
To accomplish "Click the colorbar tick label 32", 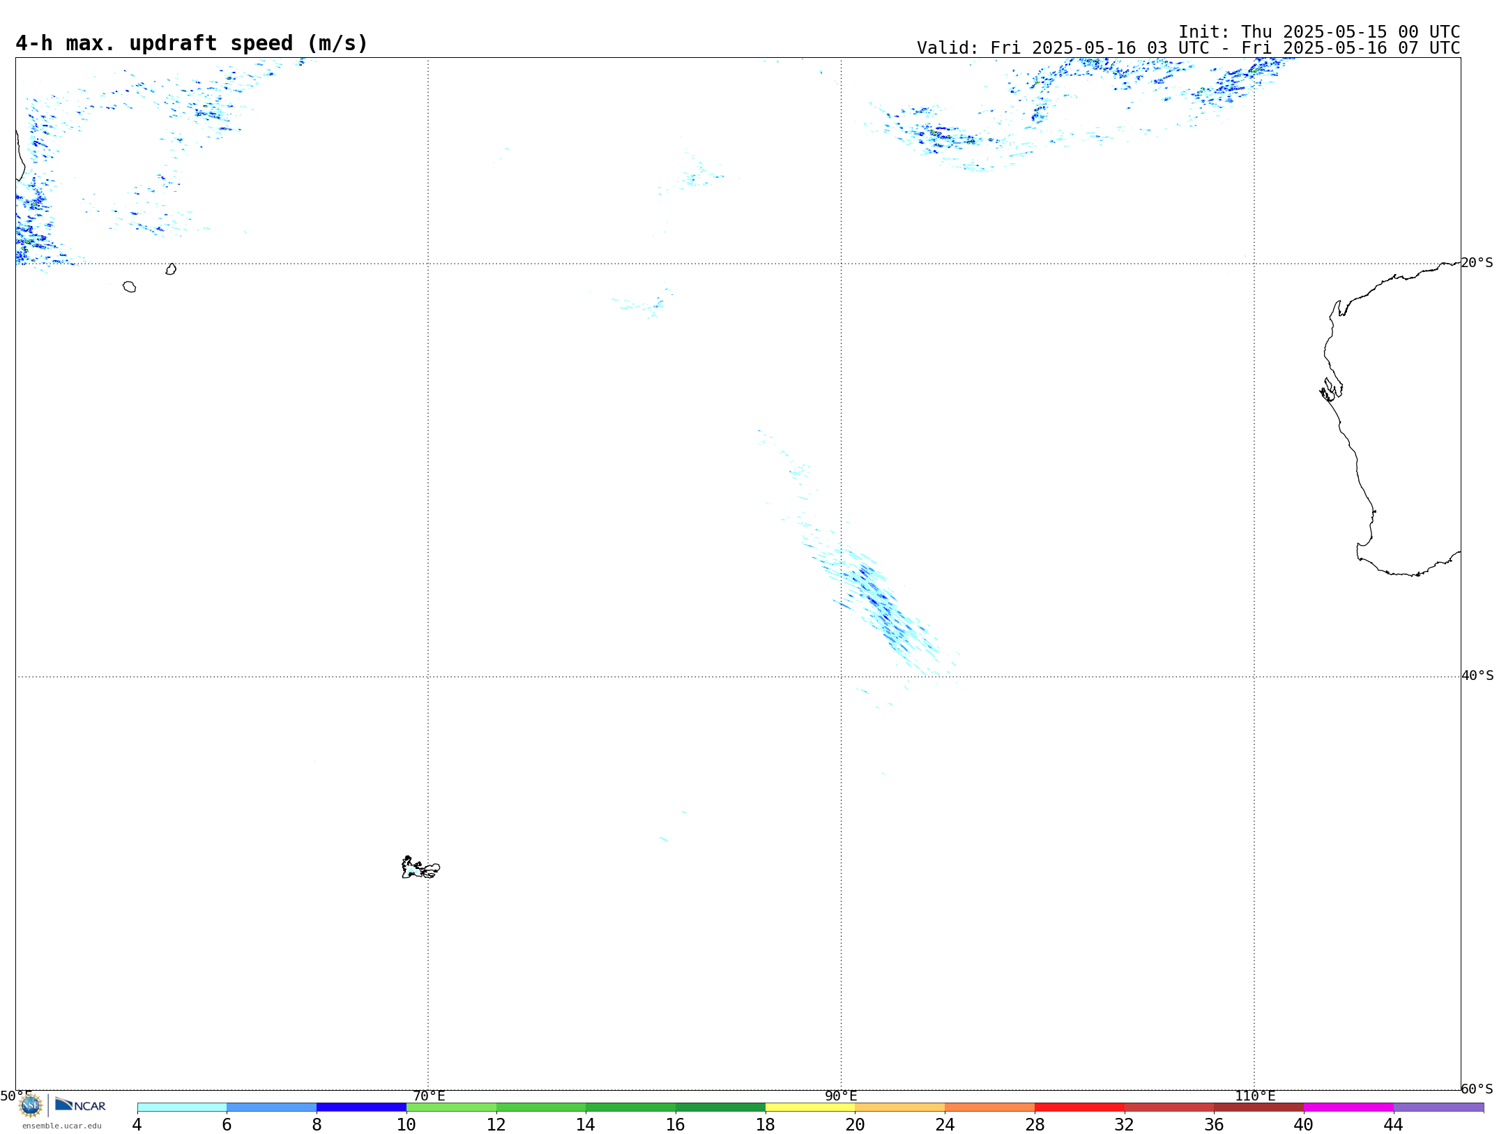I will coord(1125,1124).
